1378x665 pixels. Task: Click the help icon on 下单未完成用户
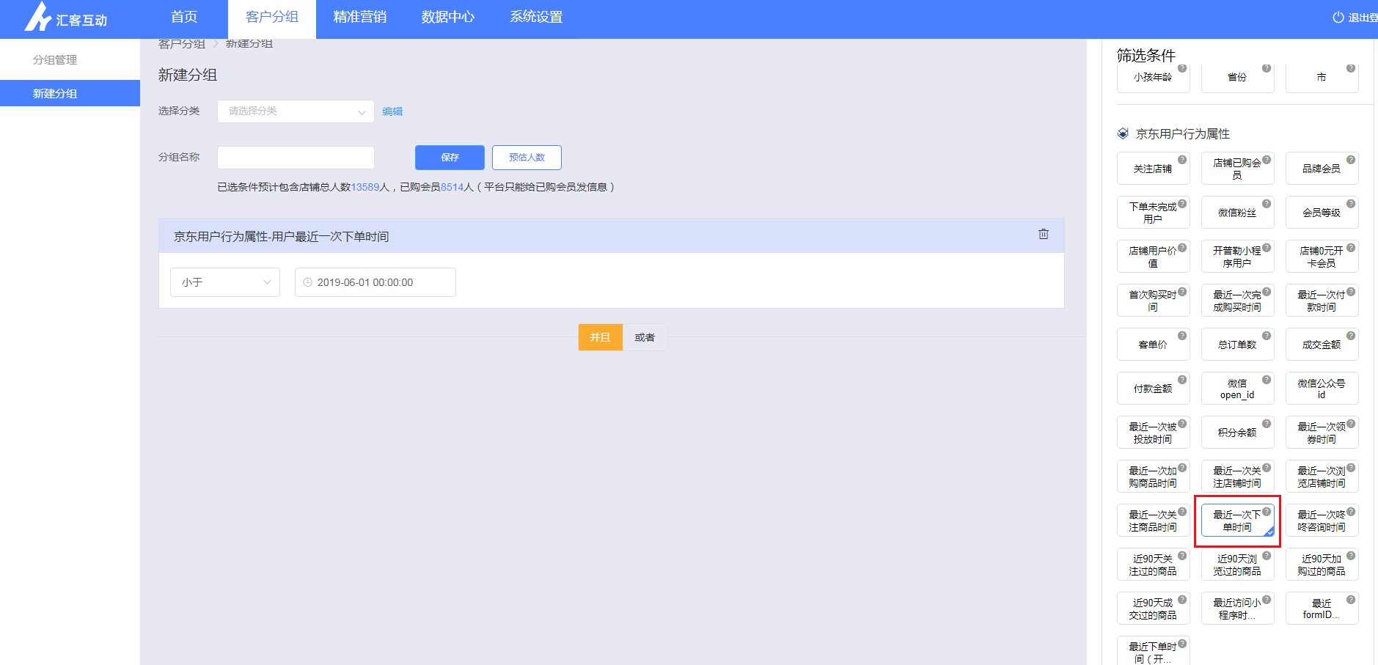[1182, 204]
